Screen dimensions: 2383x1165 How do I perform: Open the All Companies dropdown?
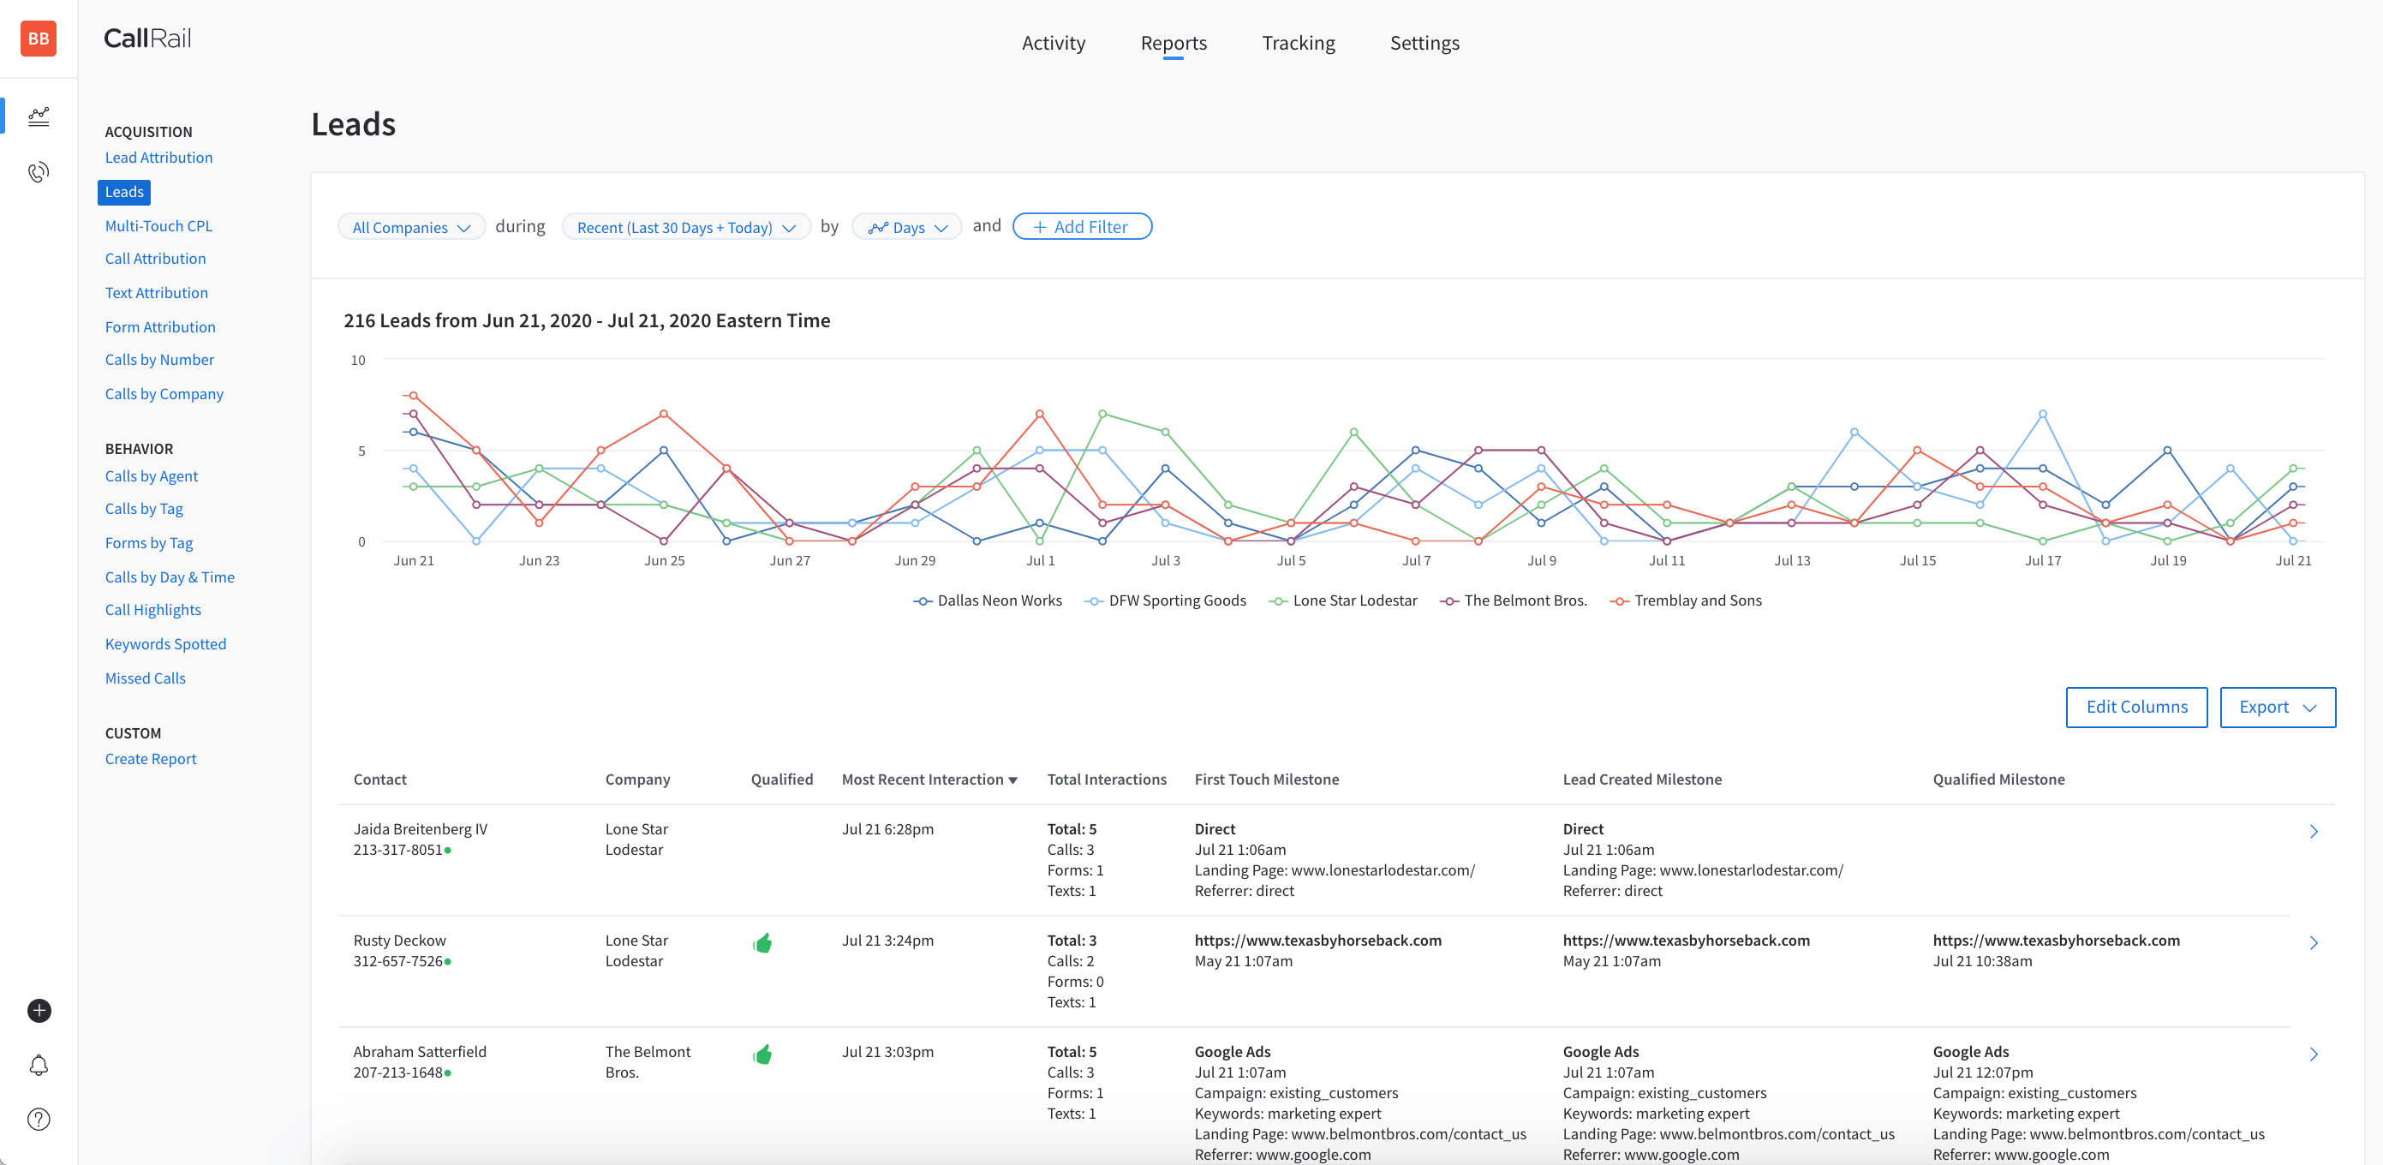[x=411, y=227]
